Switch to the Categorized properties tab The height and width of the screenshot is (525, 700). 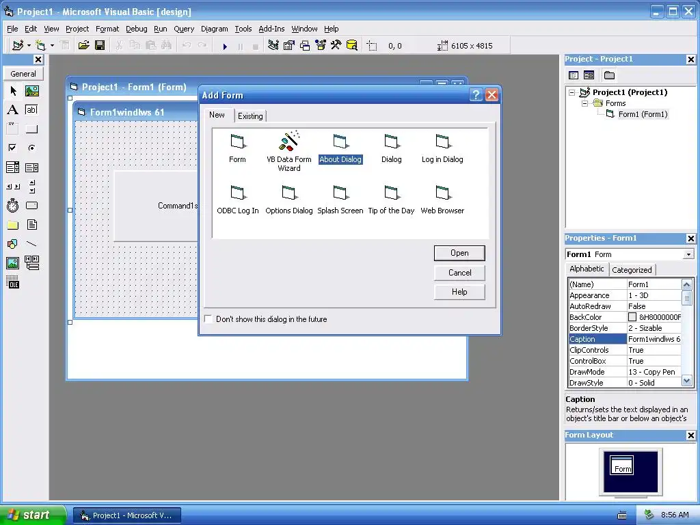(x=632, y=269)
